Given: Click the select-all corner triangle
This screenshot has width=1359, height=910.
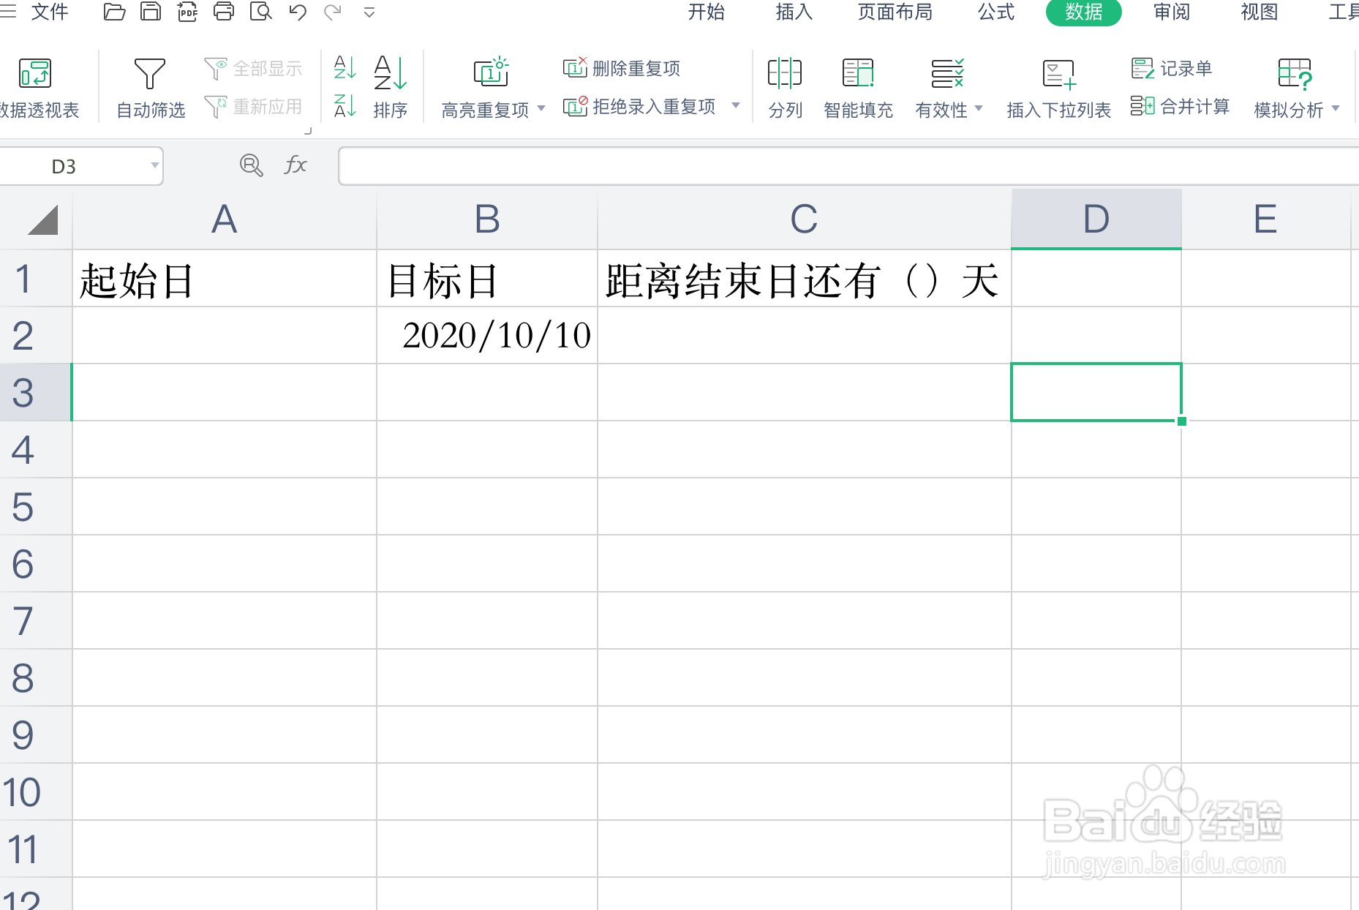Looking at the screenshot, I should [42, 220].
